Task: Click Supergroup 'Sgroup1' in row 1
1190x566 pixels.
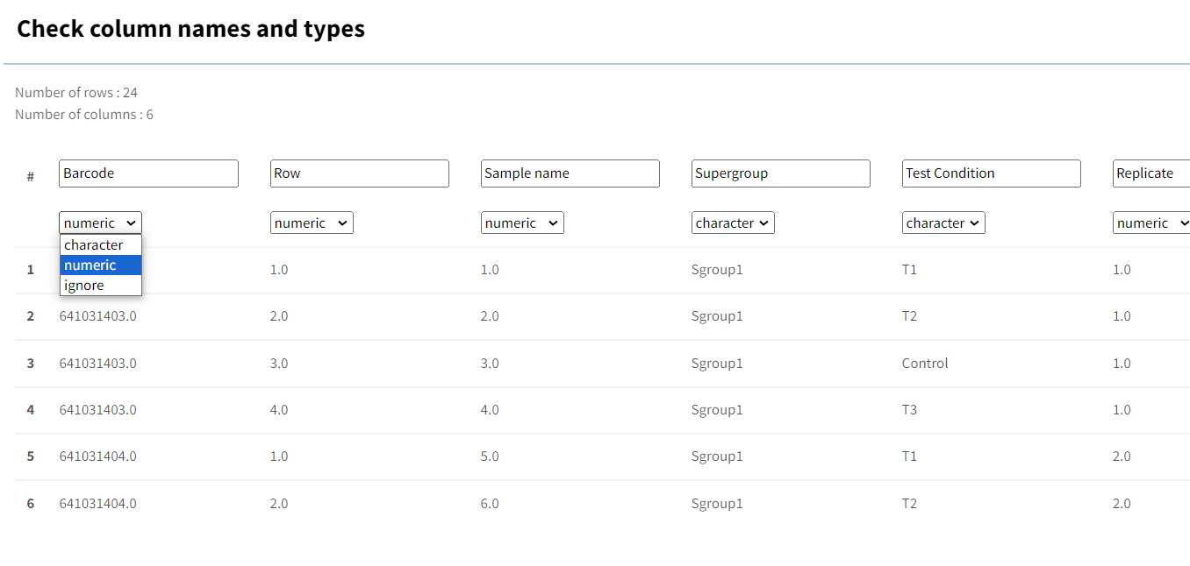Action: click(717, 270)
